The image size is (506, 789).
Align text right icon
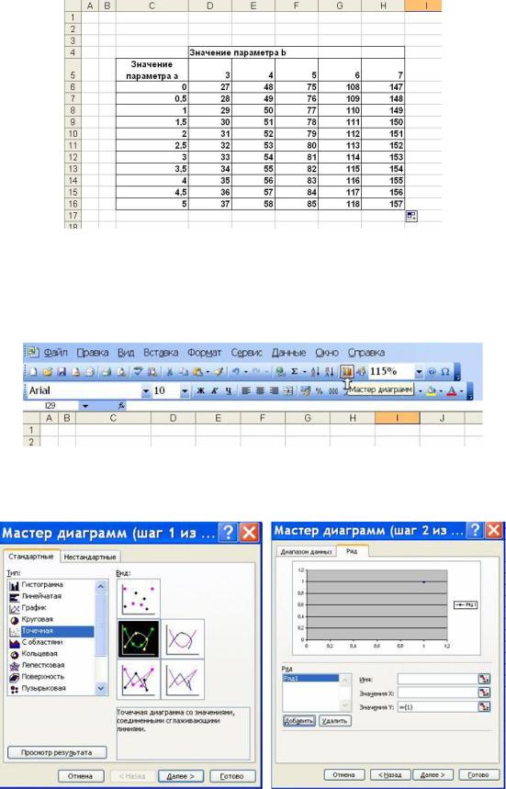[275, 391]
